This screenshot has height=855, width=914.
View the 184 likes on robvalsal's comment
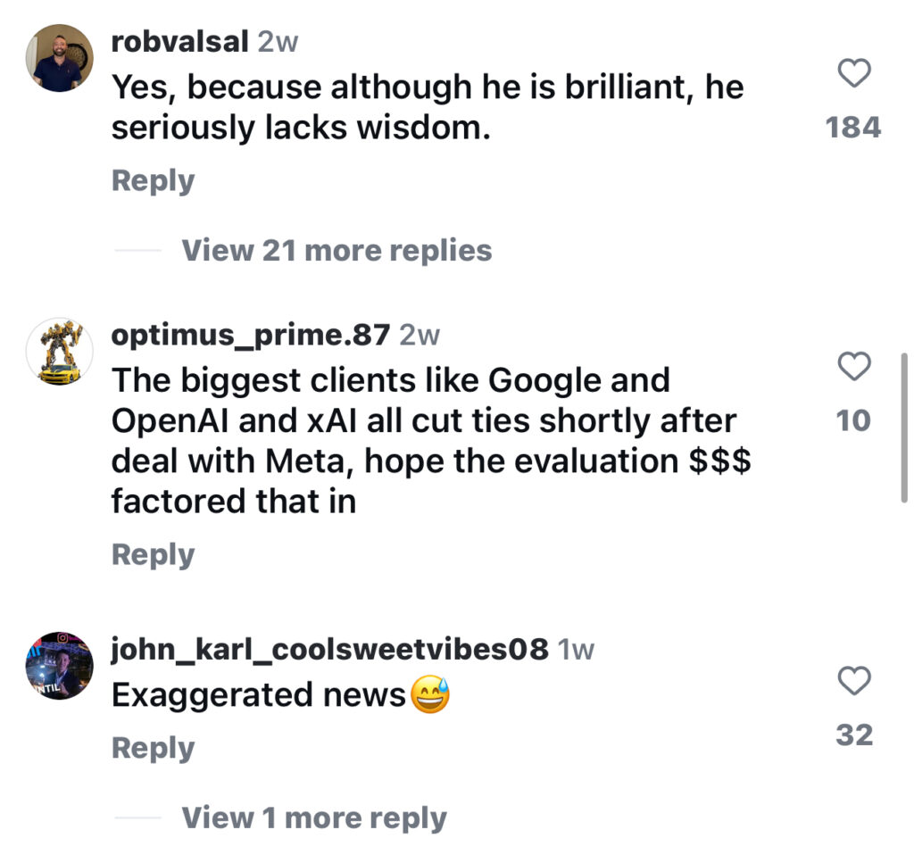tap(853, 128)
